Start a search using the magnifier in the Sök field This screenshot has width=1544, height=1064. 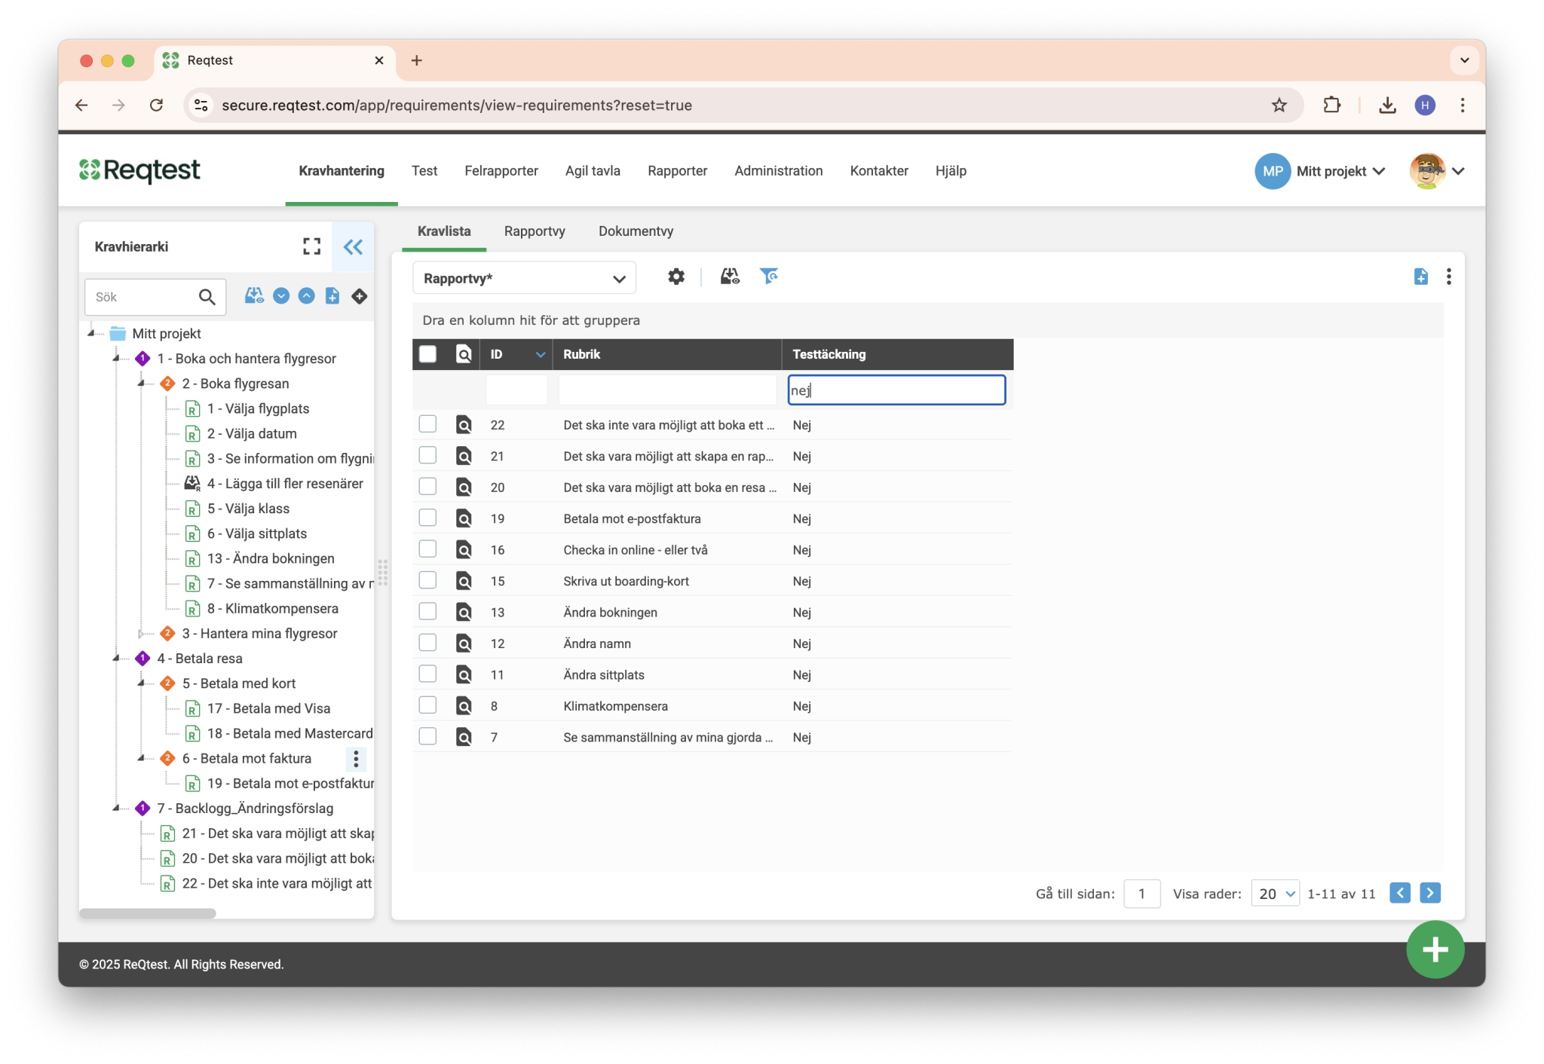tap(207, 297)
